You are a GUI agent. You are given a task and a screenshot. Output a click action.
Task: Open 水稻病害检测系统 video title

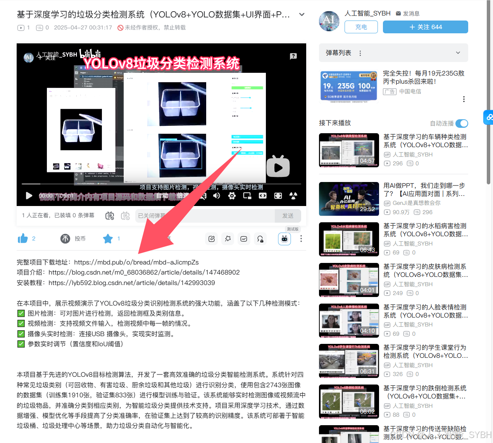426,230
